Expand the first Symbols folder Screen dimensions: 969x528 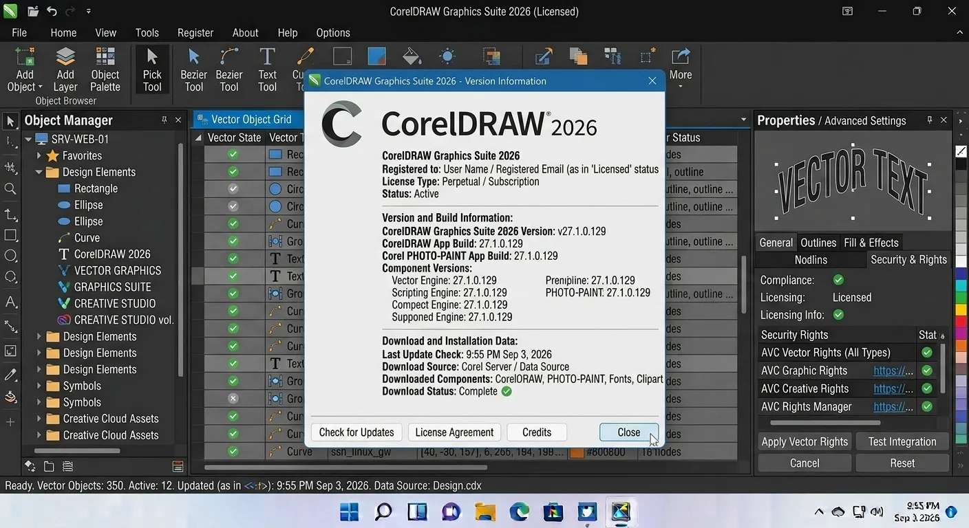click(x=39, y=386)
